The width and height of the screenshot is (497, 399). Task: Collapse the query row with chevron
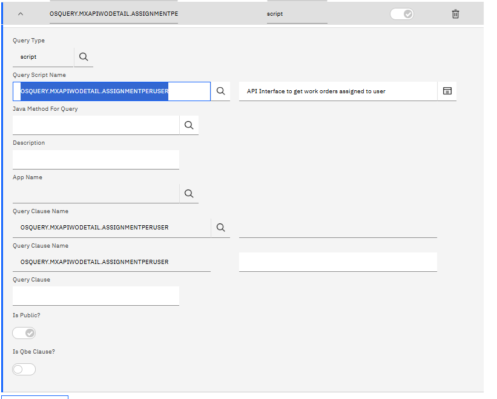21,14
